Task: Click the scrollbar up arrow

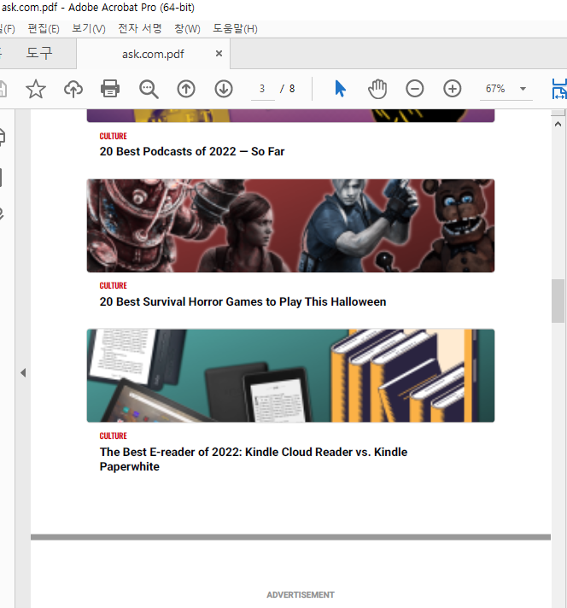Action: (x=558, y=124)
